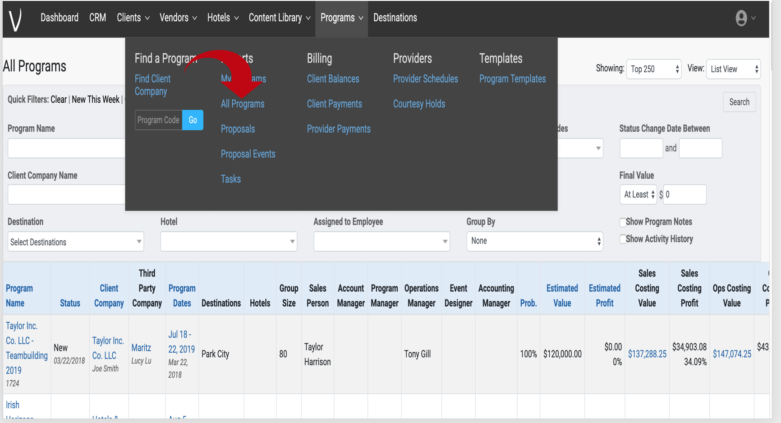The height and width of the screenshot is (423, 781).
Task: Open $137,288.25 sales costing value
Action: (x=647, y=354)
